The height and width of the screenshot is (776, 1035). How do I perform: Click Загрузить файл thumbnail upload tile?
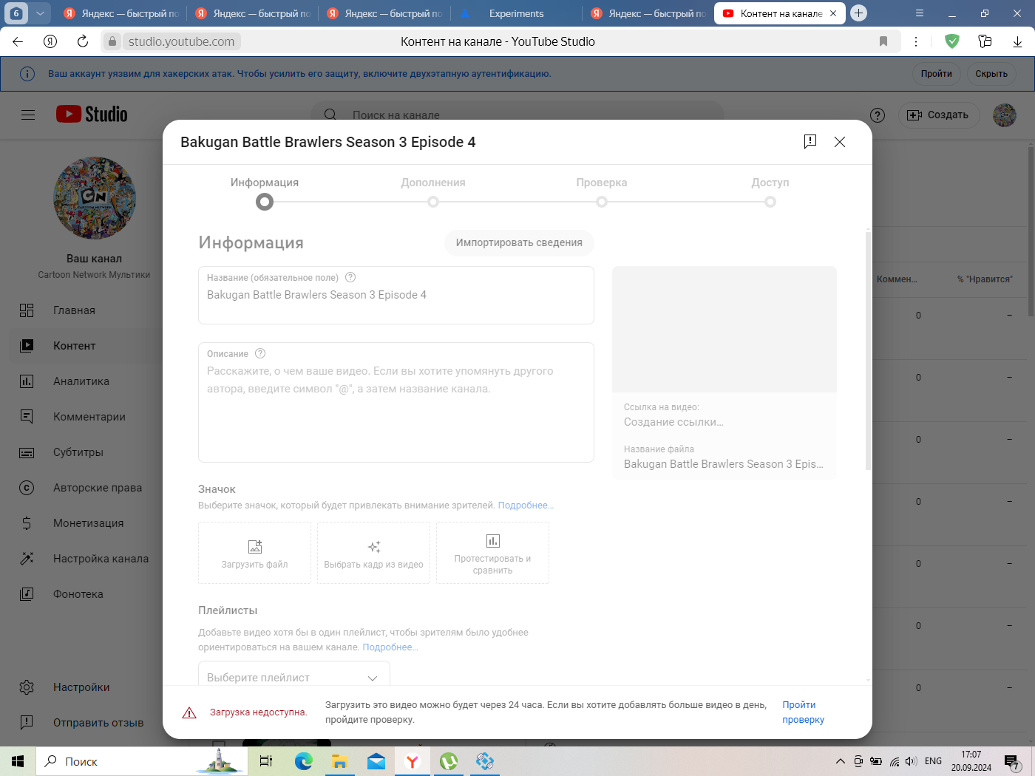254,553
